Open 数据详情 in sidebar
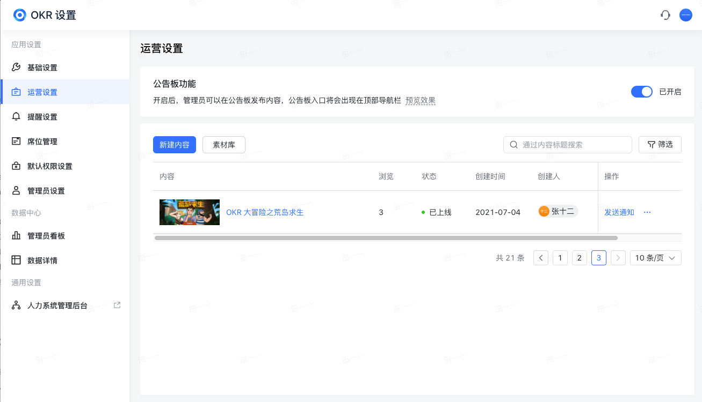Screen dimensions: 702x402 [65, 260]
